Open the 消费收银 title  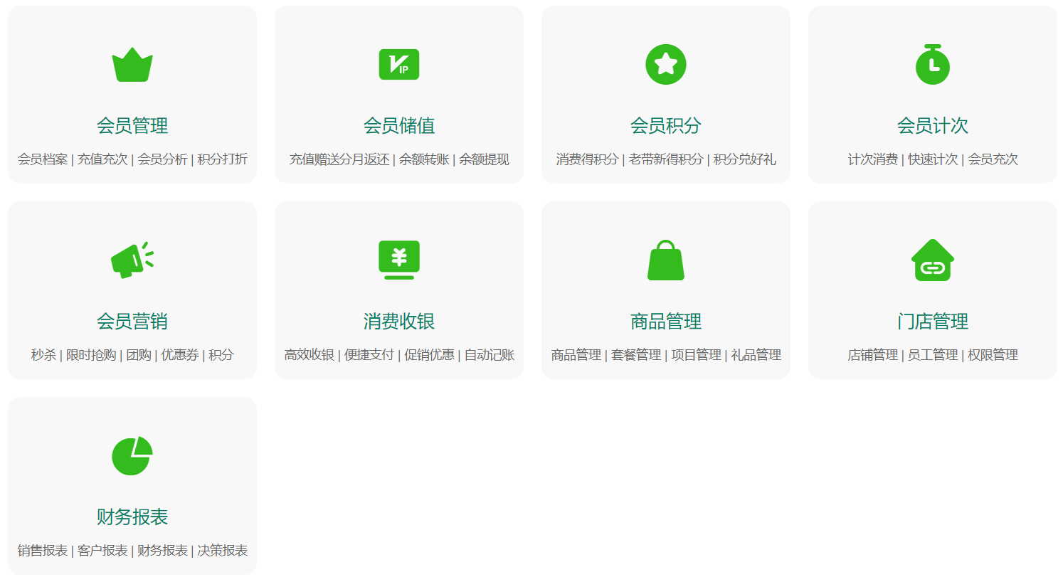point(399,322)
